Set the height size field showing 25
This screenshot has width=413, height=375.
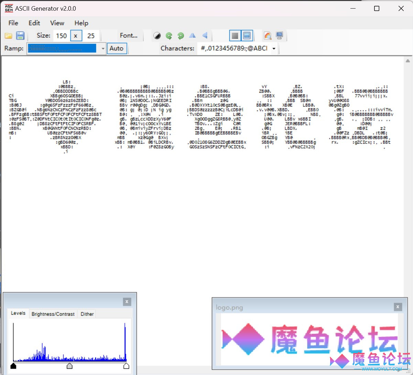(91, 36)
